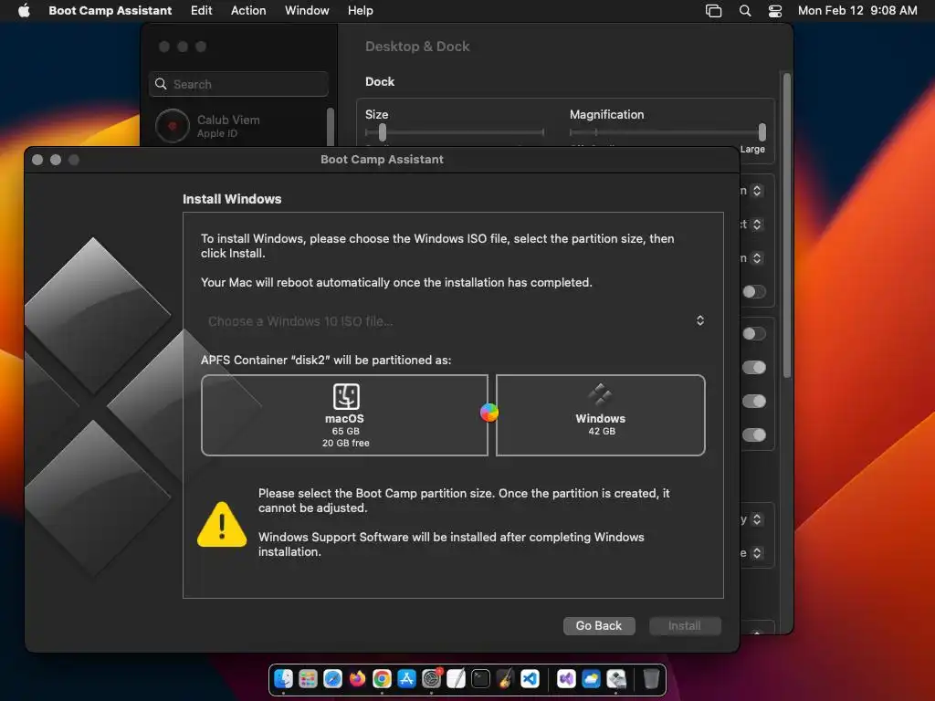Click the Windows logo in Windows partition
The height and width of the screenshot is (701, 935).
pyautogui.click(x=600, y=394)
